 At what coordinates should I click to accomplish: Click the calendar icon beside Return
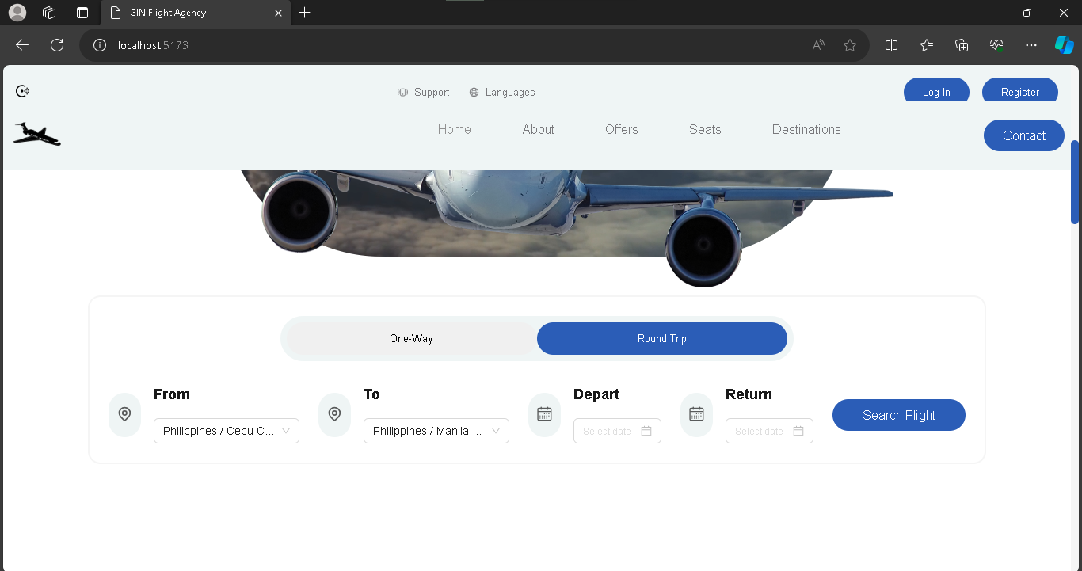696,413
